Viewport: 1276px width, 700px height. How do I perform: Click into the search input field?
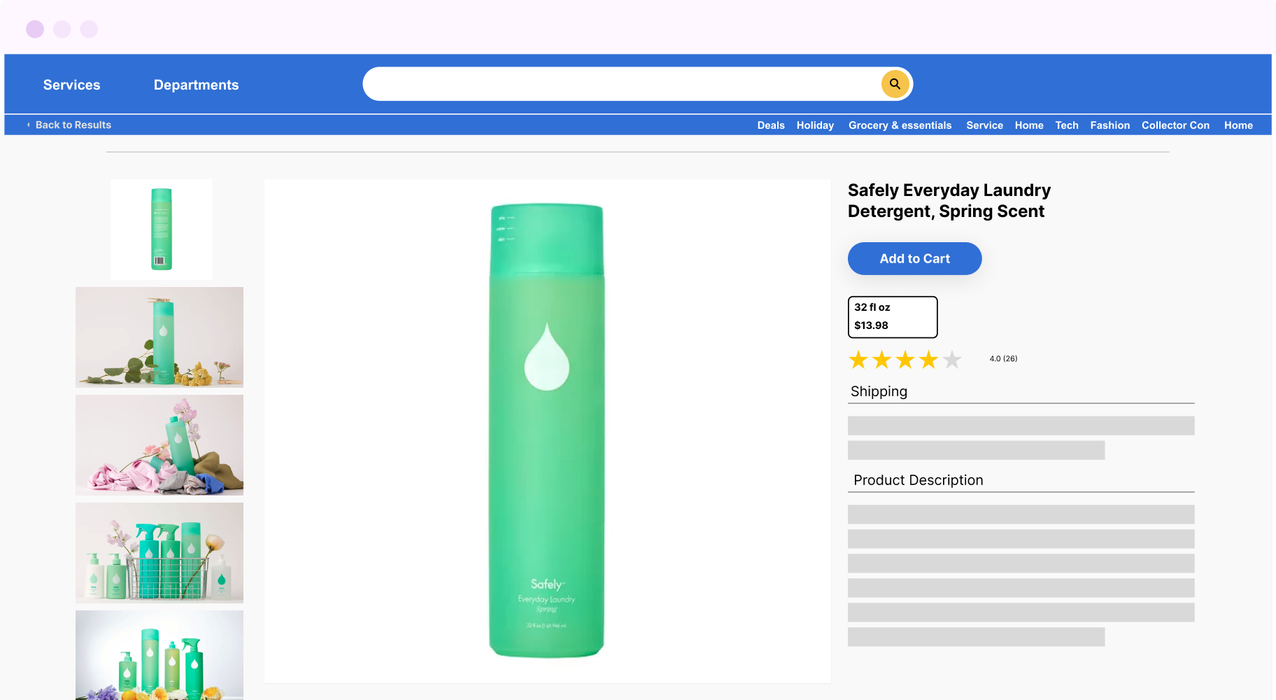pos(619,84)
